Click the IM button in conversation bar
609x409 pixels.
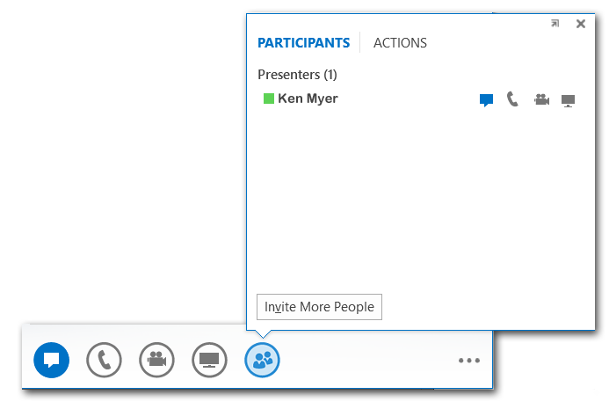click(x=51, y=360)
